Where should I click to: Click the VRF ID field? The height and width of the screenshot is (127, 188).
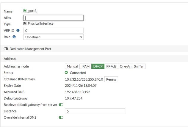[x=53, y=31]
